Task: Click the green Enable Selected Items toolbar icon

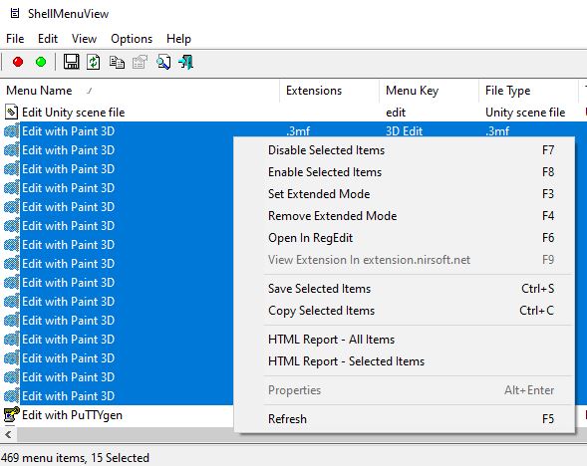Action: coord(41,62)
